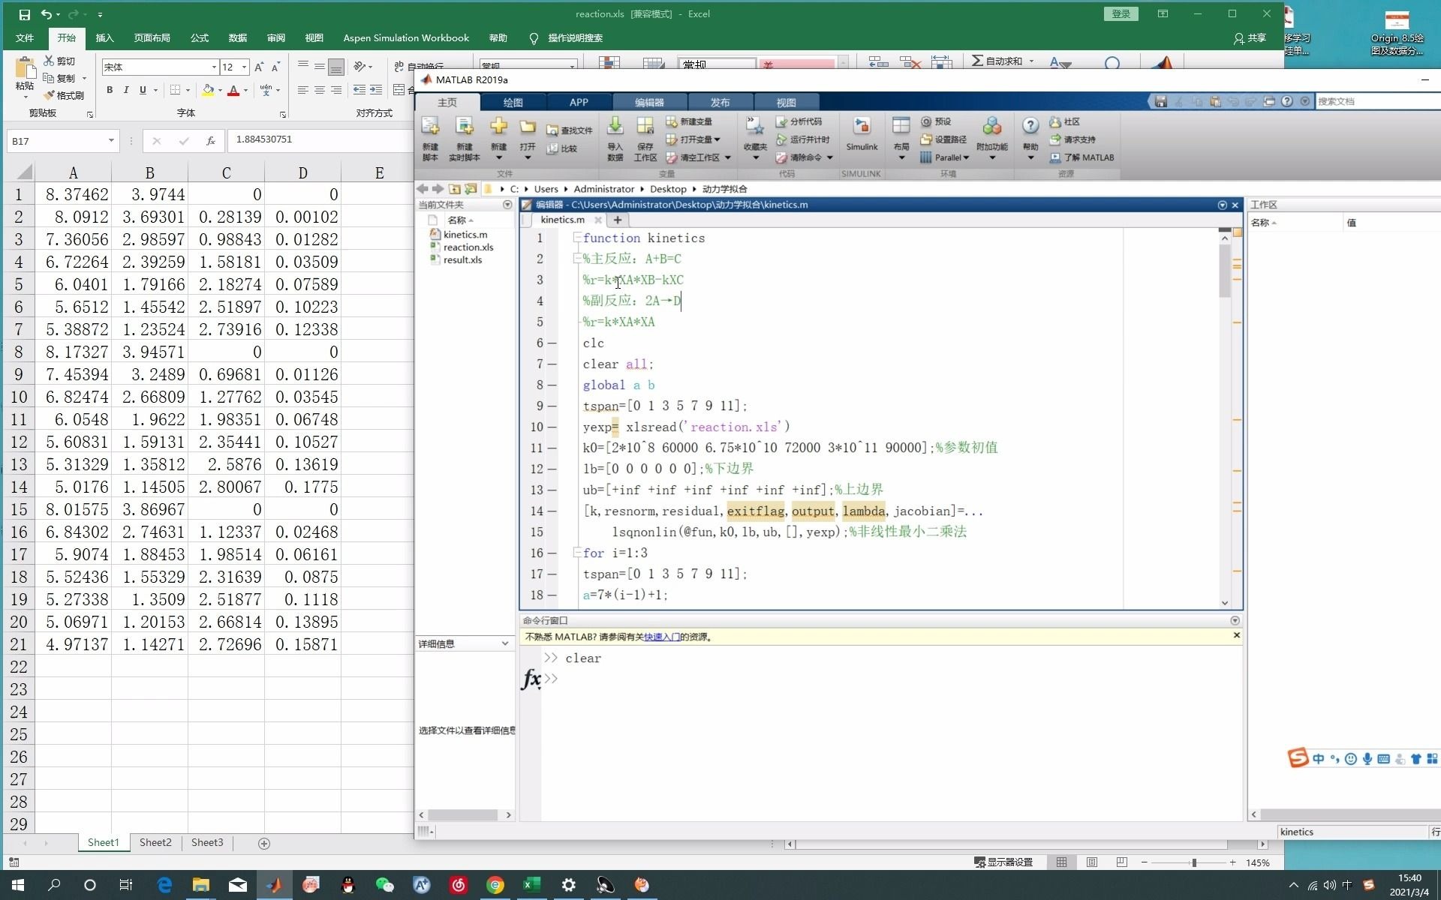
Task: Open the Excel Formulas (公式) ribbon tab
Action: (200, 38)
